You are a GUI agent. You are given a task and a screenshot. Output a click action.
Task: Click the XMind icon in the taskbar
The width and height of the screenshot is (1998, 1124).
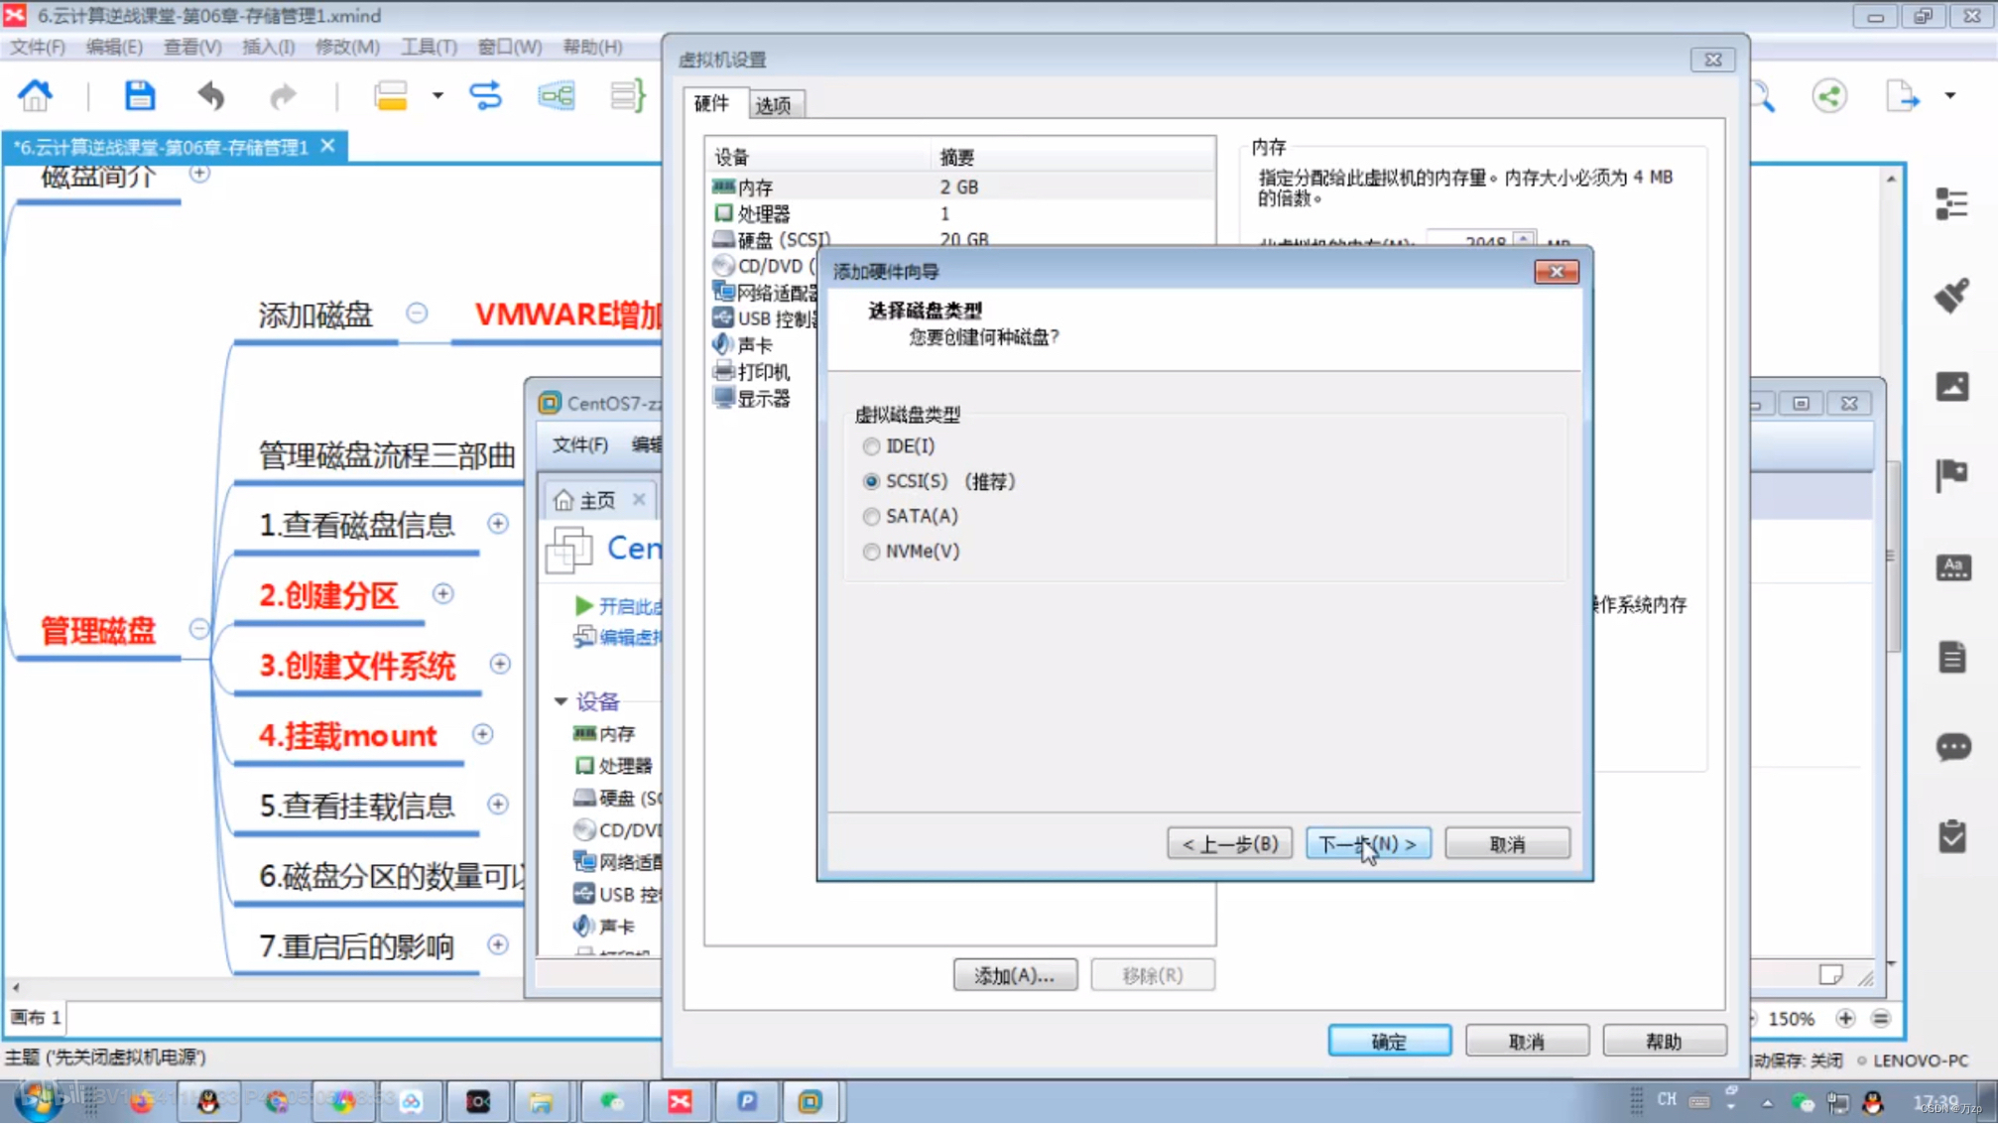point(680,1101)
